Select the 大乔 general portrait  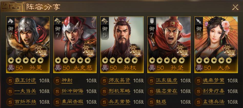pos(216,45)
